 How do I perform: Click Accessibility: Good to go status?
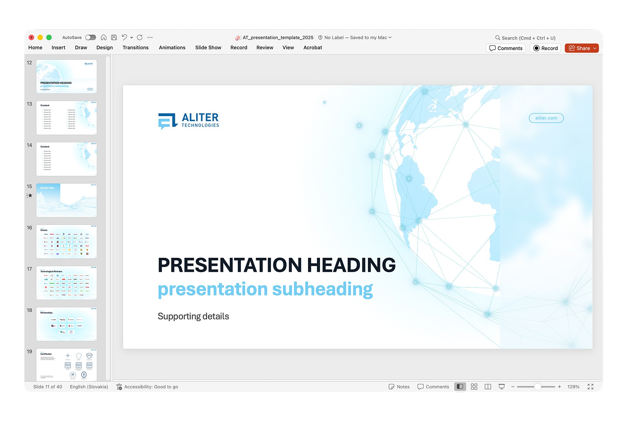tap(147, 387)
